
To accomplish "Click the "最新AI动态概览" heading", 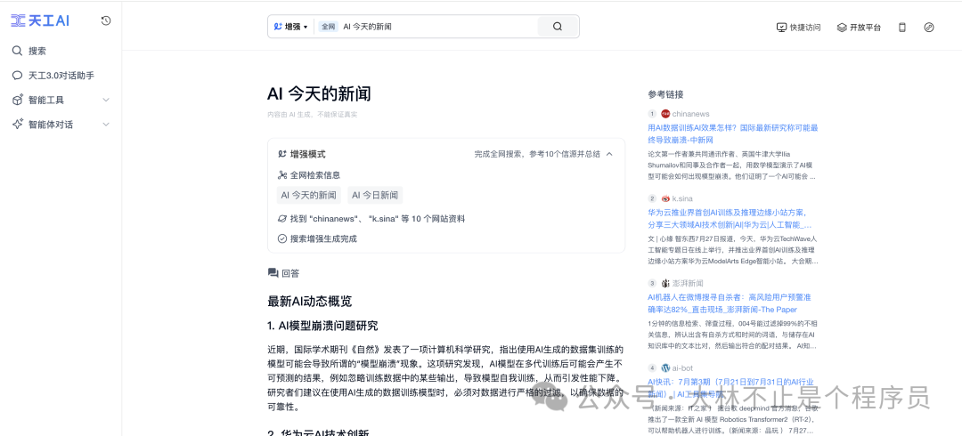I will point(310,301).
